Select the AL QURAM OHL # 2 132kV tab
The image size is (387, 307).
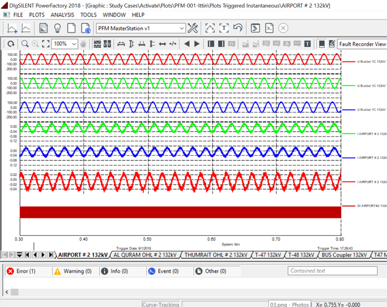(145, 255)
